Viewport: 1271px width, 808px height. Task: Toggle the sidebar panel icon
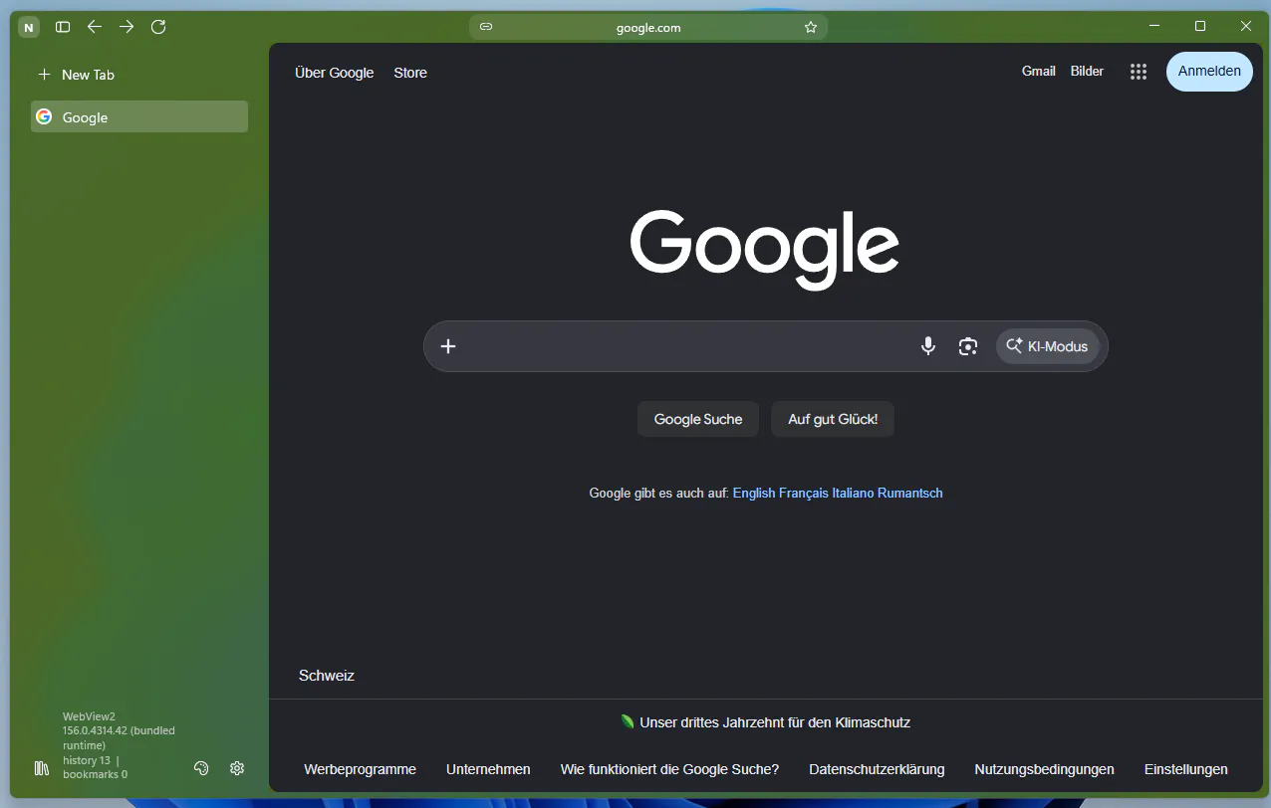point(63,27)
